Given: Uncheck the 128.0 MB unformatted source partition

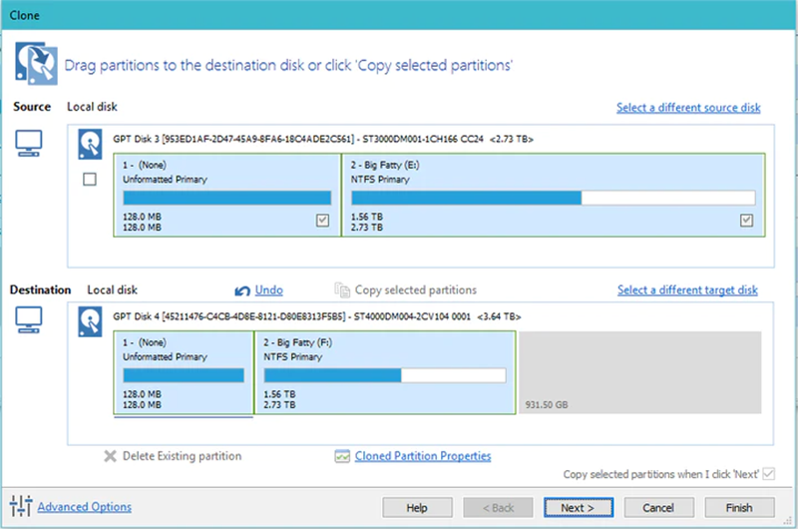Looking at the screenshot, I should (x=322, y=221).
